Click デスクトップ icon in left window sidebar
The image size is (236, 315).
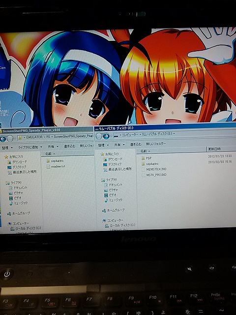point(9,167)
